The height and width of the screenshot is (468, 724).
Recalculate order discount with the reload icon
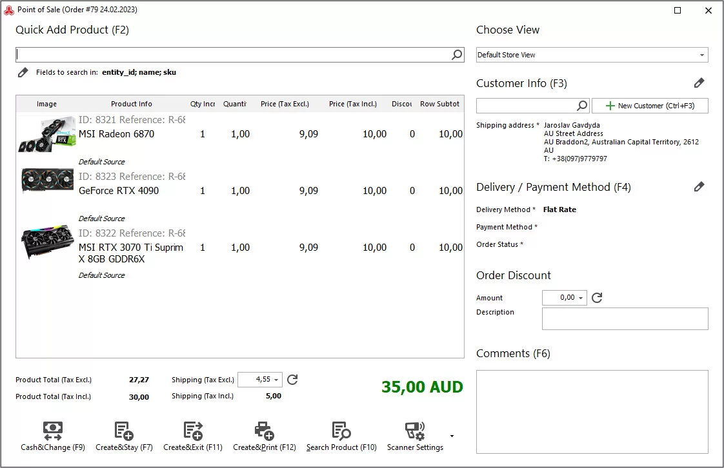[x=597, y=298]
